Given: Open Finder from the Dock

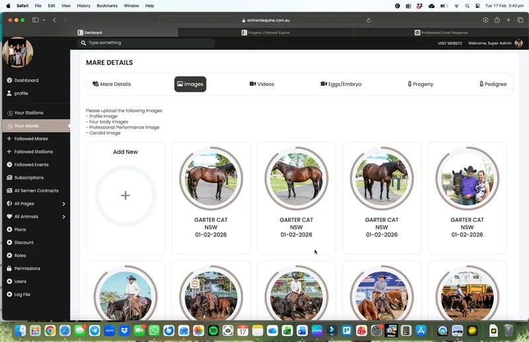Looking at the screenshot, I should 20,331.
